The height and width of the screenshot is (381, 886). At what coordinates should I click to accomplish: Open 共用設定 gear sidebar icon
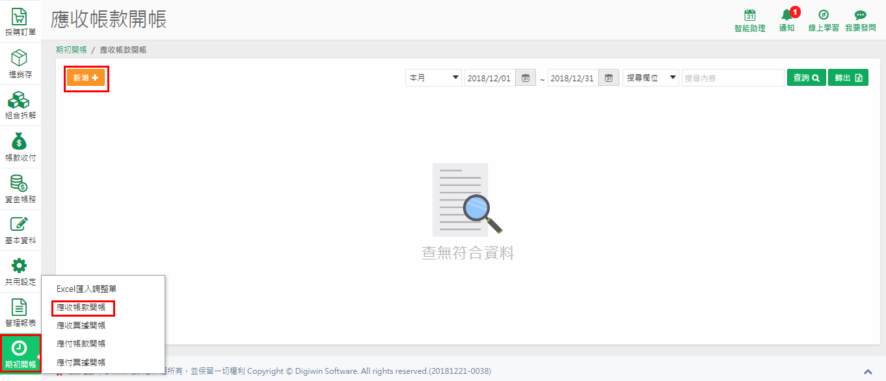pyautogui.click(x=20, y=272)
